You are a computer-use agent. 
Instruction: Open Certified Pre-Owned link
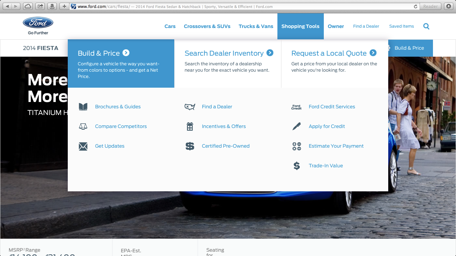(226, 146)
